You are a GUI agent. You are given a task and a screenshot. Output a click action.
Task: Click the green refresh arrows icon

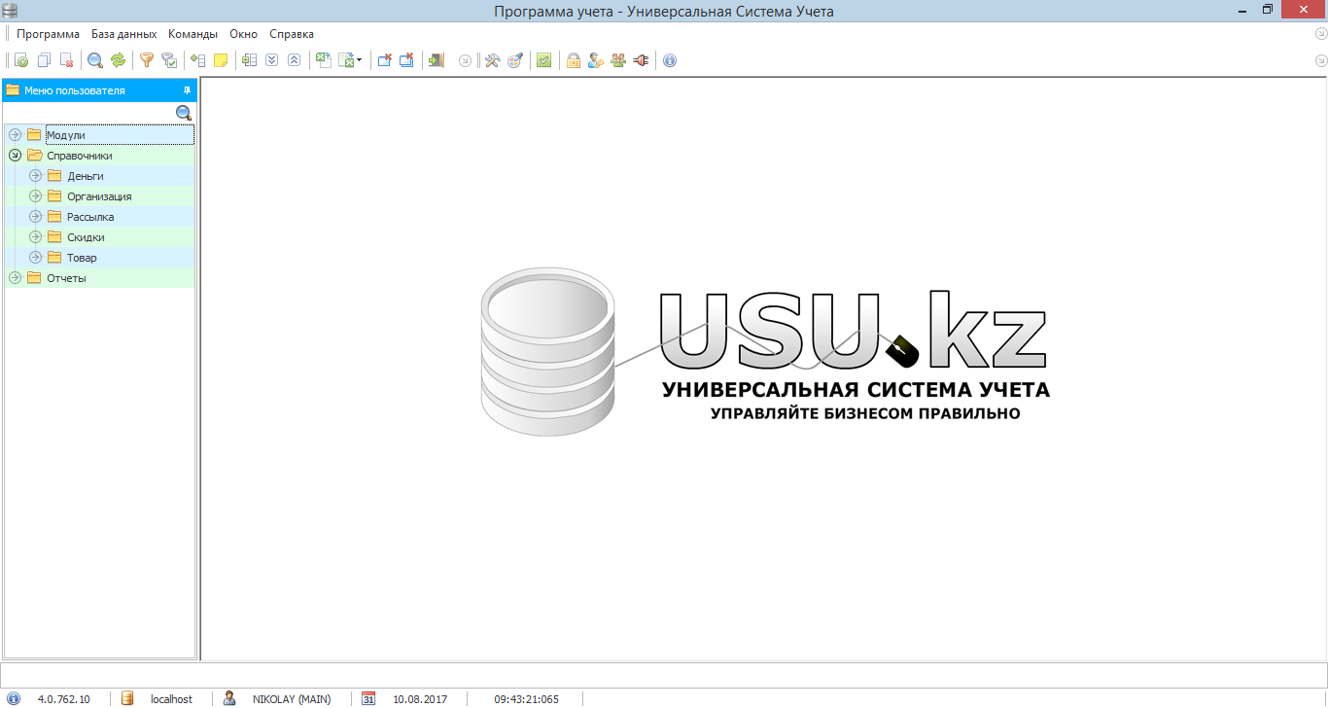click(x=118, y=60)
